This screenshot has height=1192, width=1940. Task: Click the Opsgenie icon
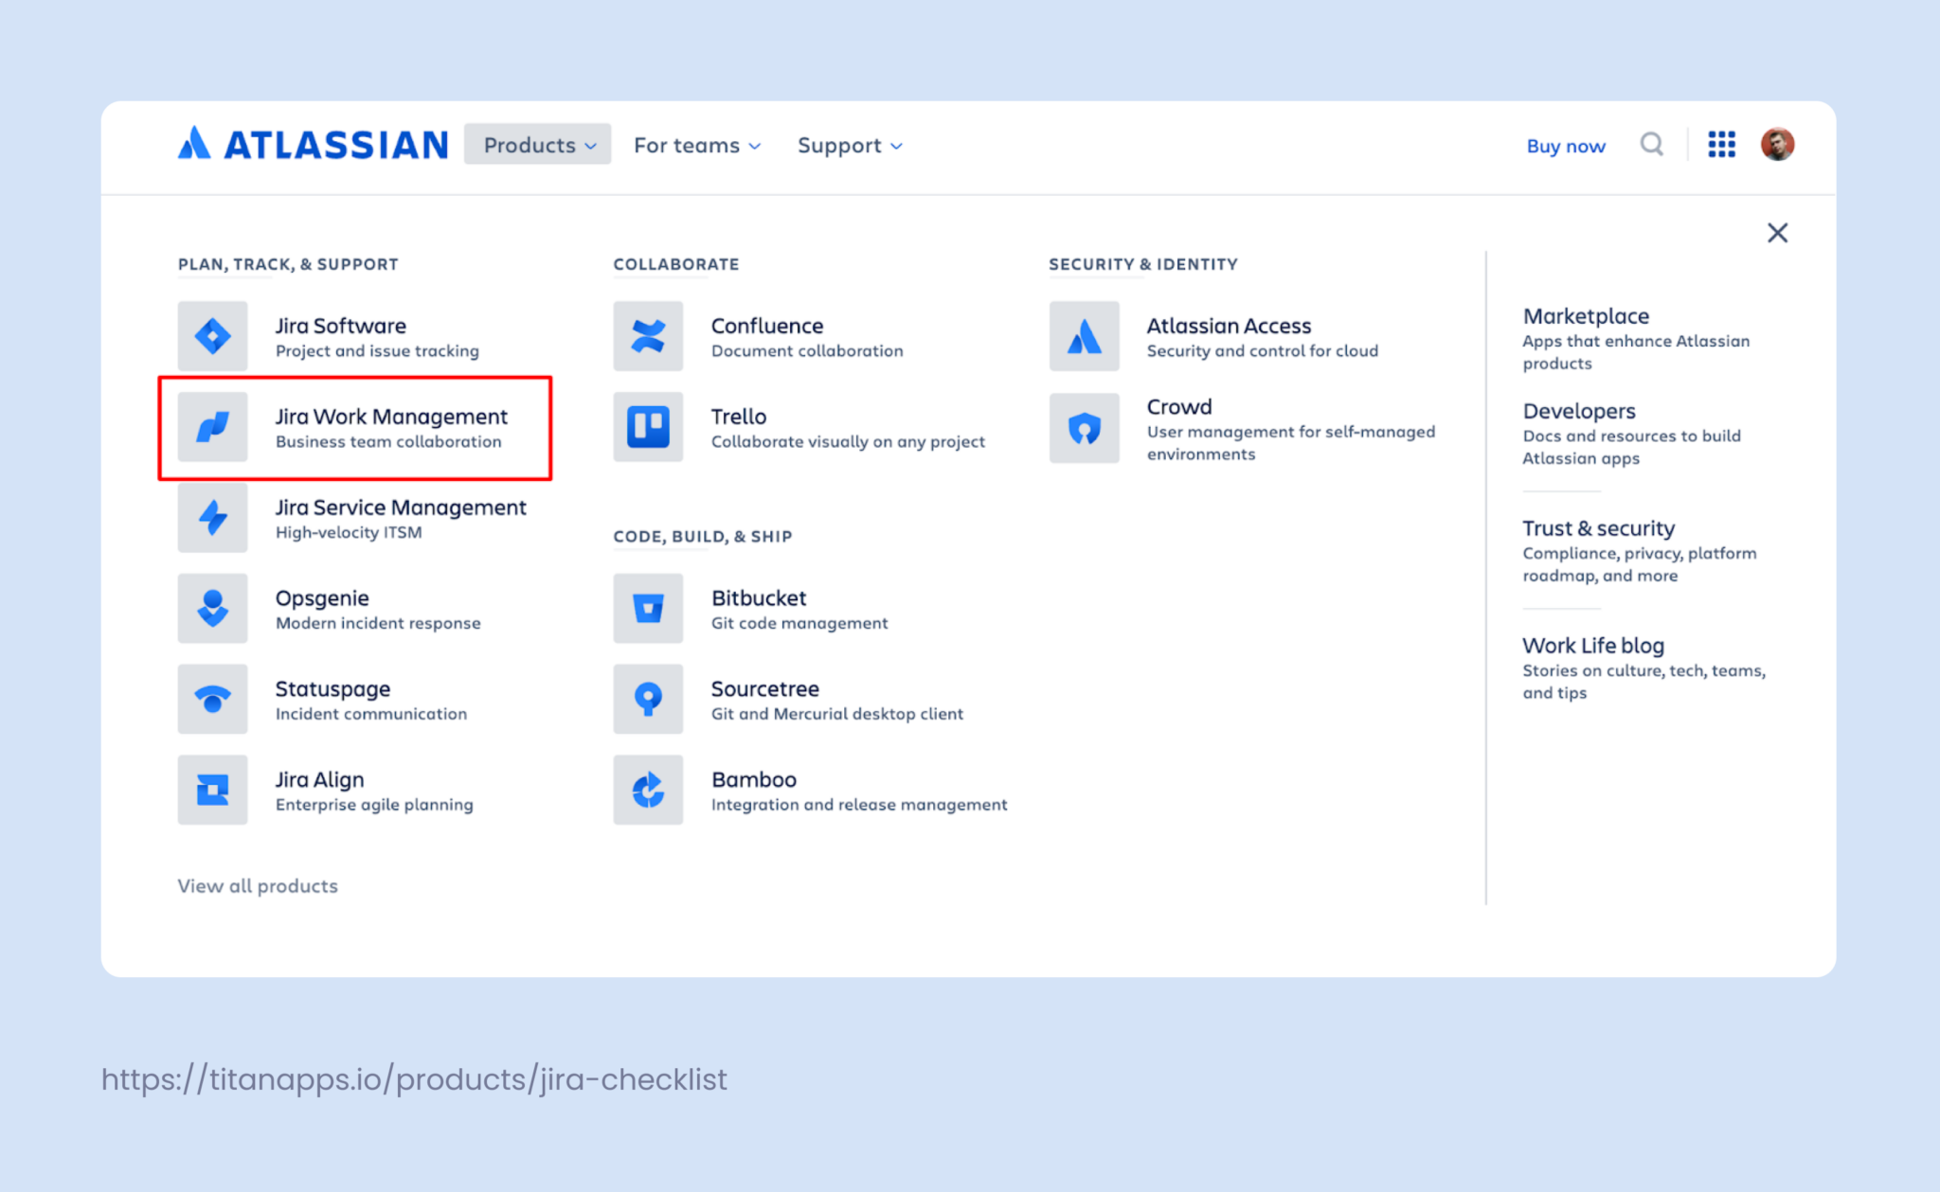213,609
